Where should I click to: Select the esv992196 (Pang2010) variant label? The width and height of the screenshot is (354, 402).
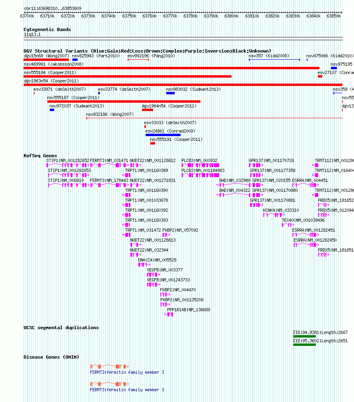click(x=151, y=56)
